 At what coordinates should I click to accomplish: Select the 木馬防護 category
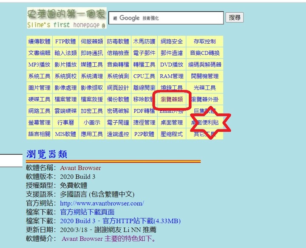coord(144,41)
